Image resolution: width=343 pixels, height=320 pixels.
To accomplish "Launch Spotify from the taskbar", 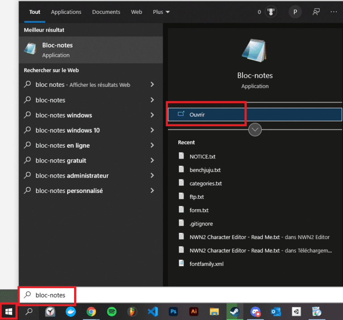I will click(112, 311).
